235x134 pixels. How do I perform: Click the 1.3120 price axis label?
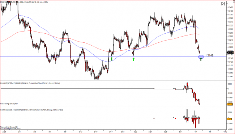[231, 62]
